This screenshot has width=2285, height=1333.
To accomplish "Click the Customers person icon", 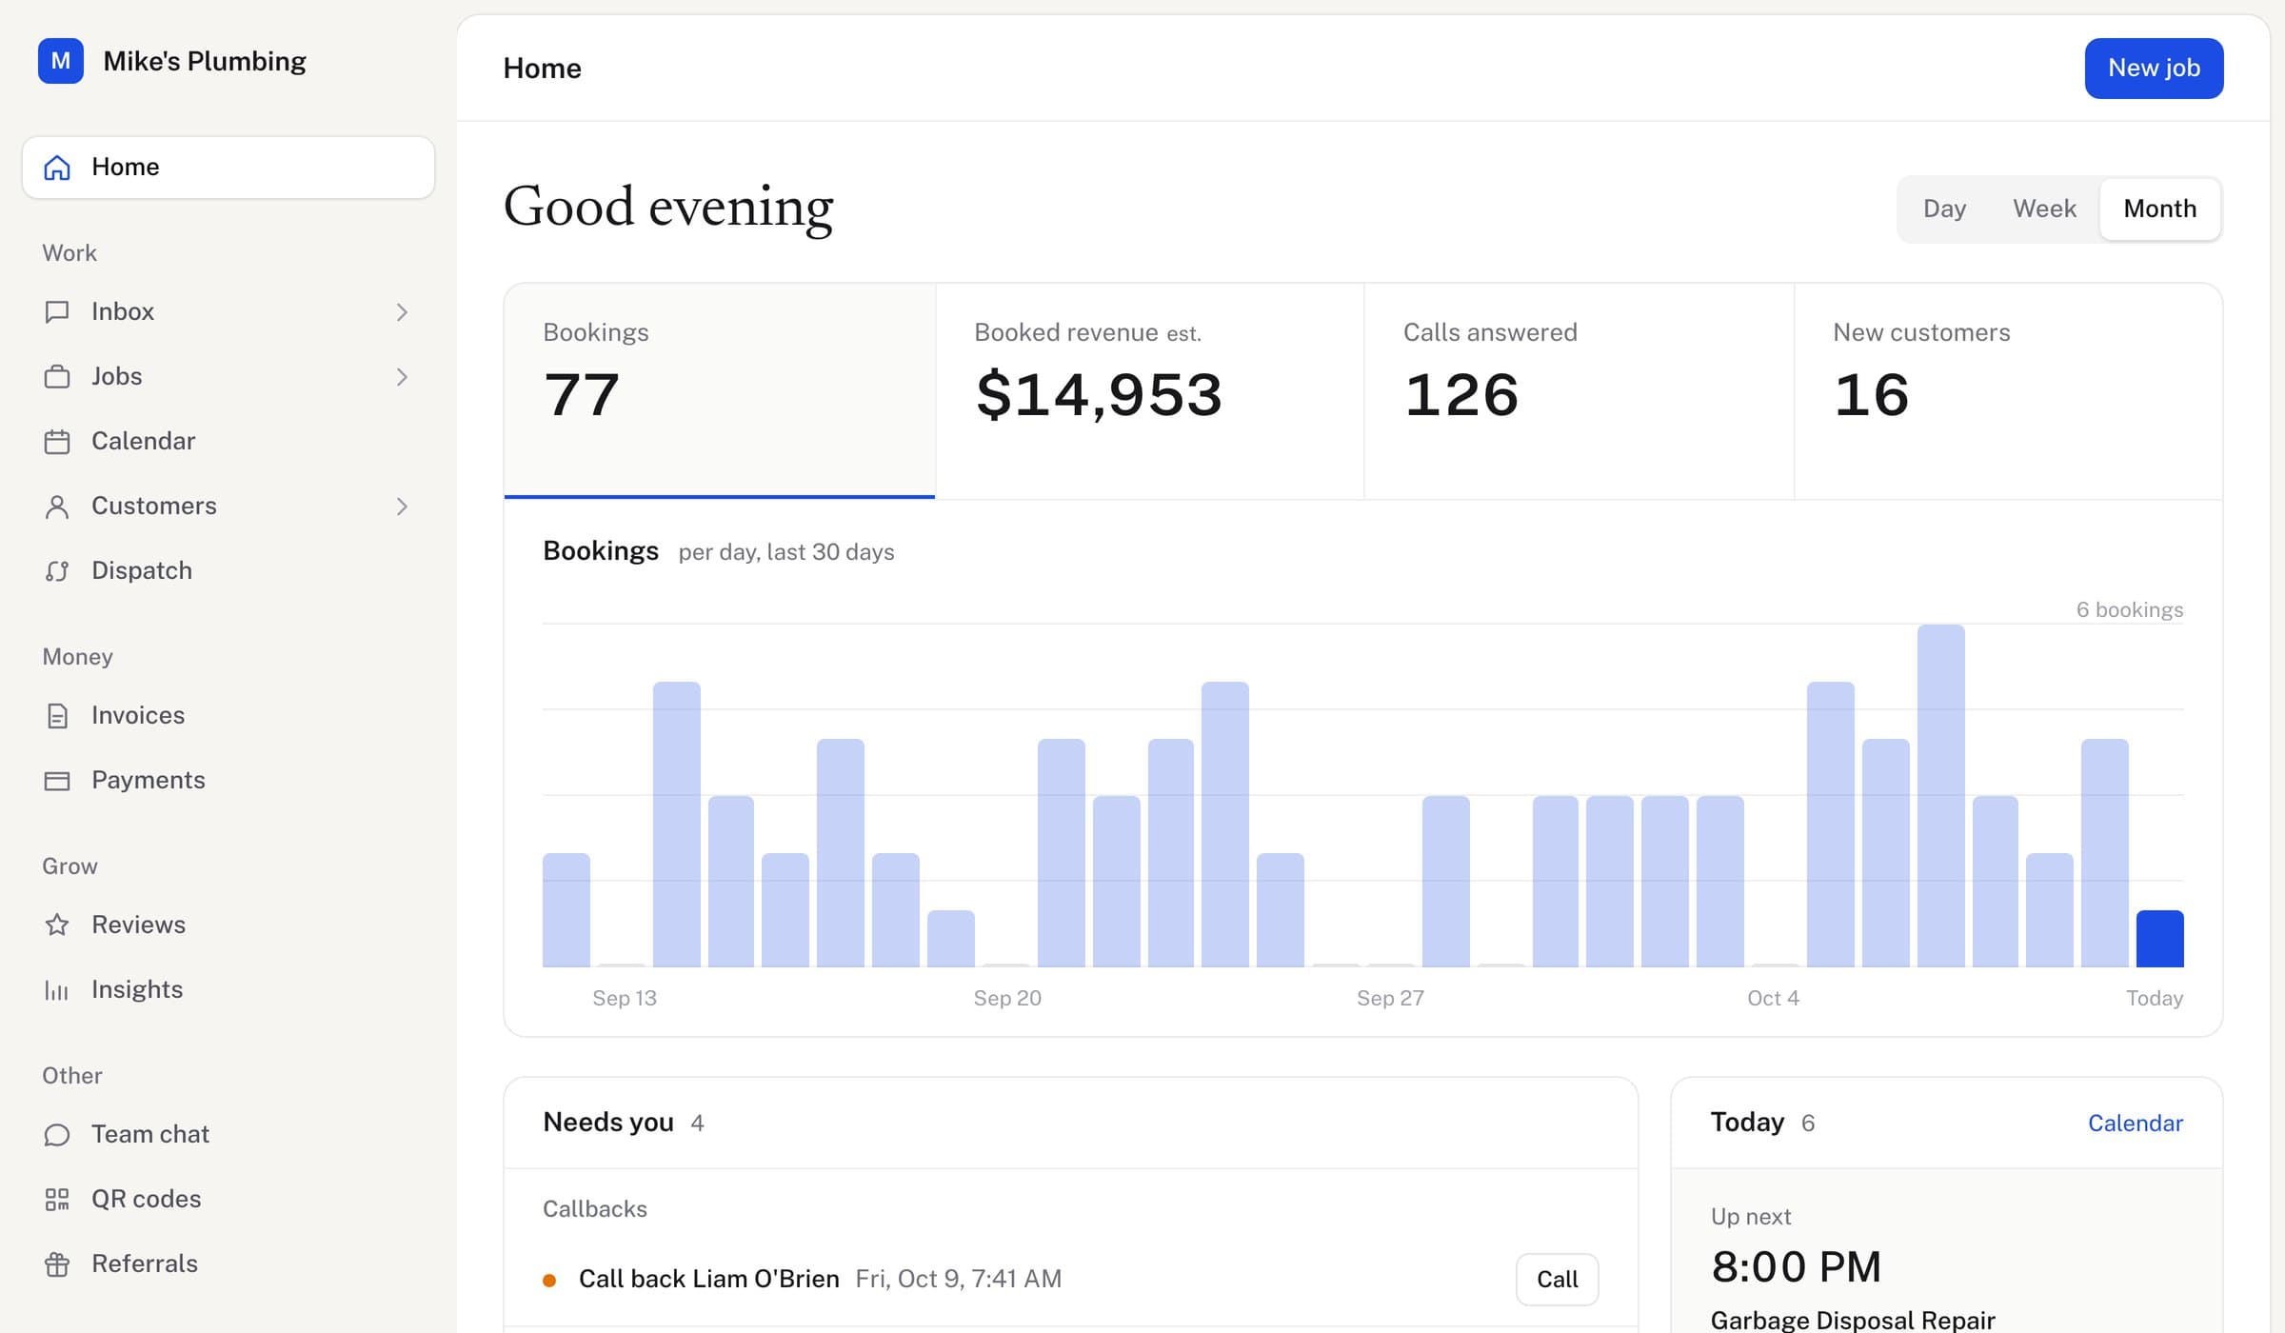I will (57, 507).
